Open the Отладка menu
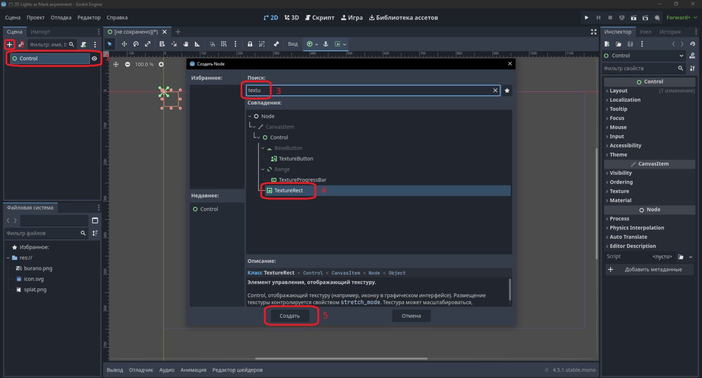Viewport: 702px width, 378px height. (x=61, y=18)
